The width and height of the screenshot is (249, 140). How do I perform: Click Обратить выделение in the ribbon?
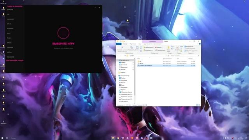[x=191, y=51]
